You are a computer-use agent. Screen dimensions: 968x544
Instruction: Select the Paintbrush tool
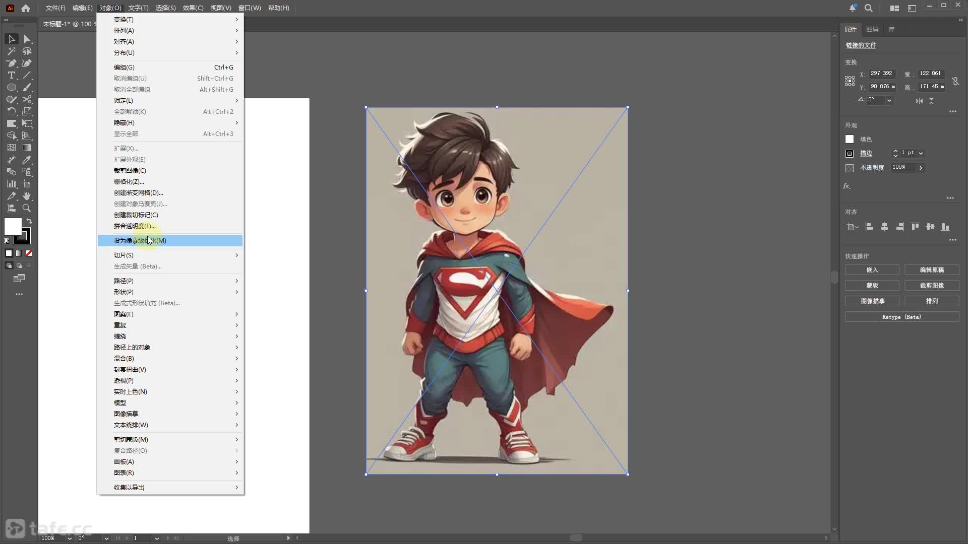[x=27, y=88]
